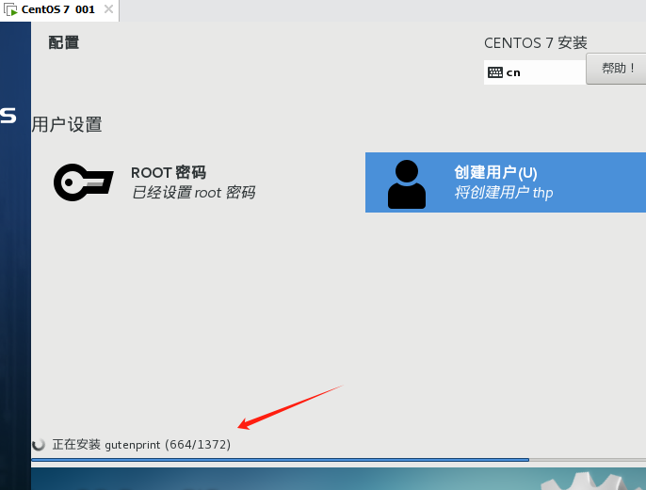Screen dimensions: 646x490
Task: Click the 用户设置 heading
Action: (67, 125)
